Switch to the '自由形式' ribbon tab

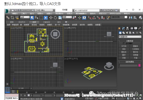[22, 22]
